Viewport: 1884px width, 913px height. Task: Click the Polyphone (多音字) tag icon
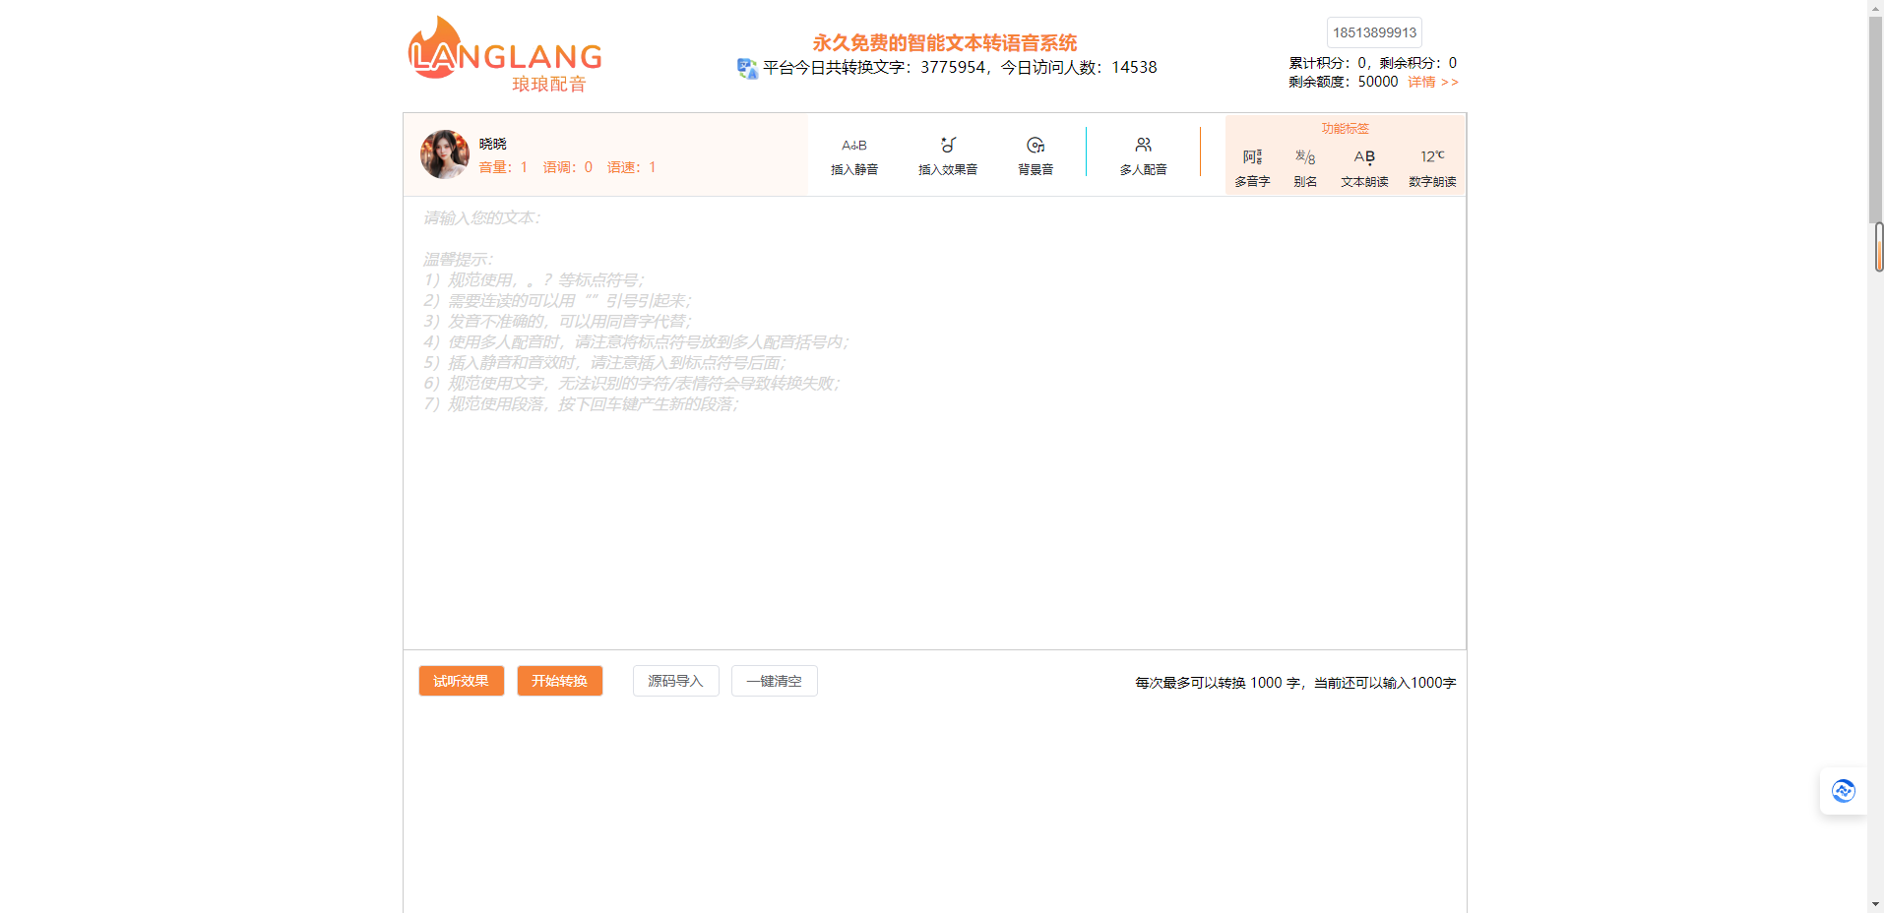coord(1252,157)
